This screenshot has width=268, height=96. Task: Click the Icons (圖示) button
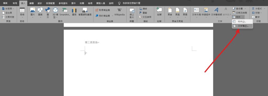(48, 13)
